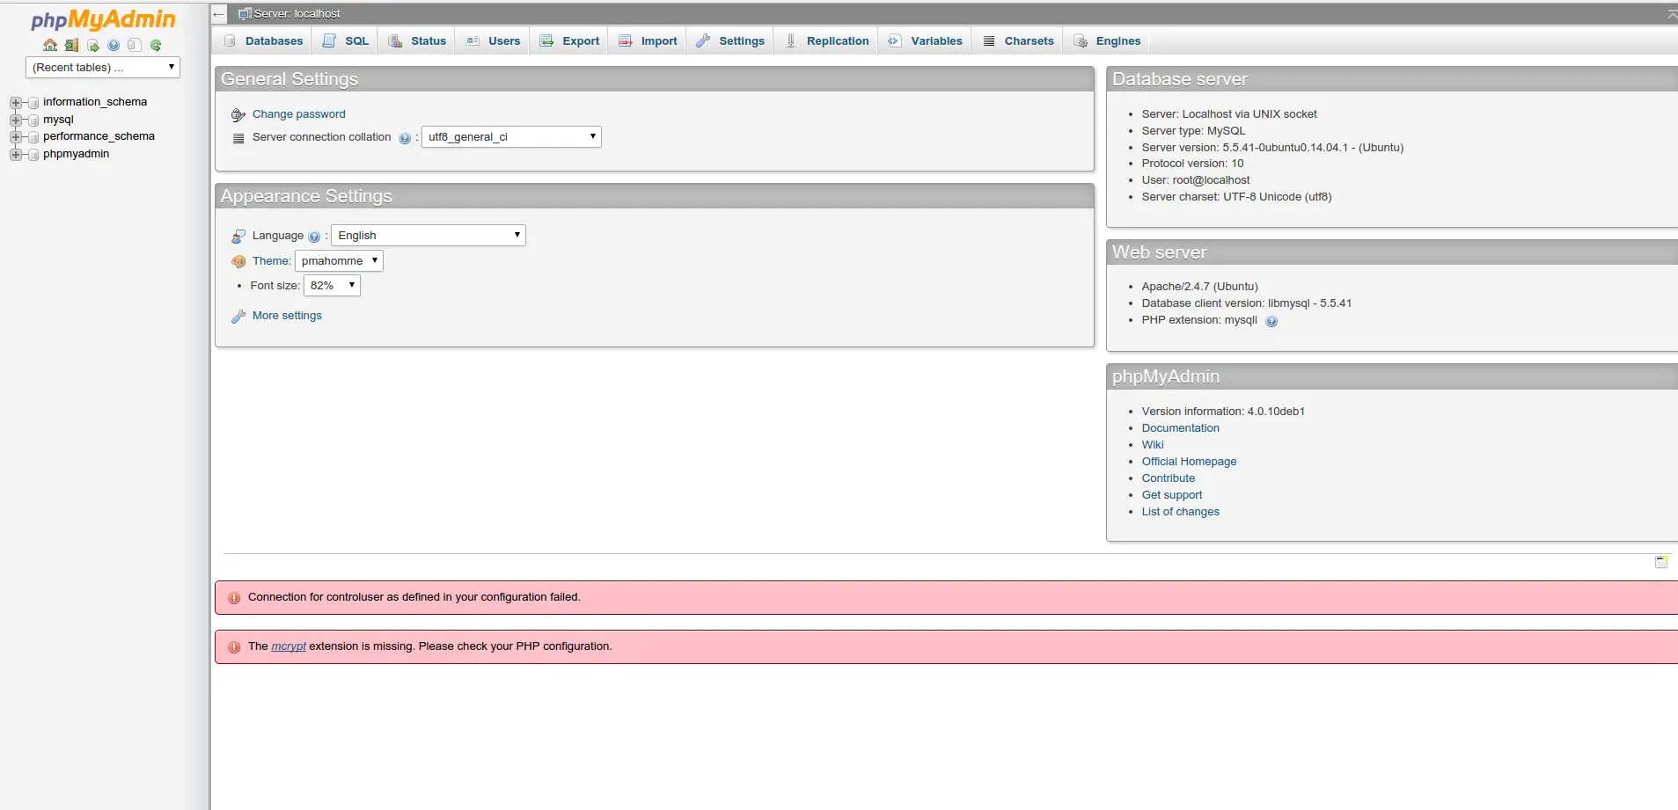Click the wrench icon beside More settings
Image resolution: width=1678 pixels, height=810 pixels.
pyautogui.click(x=238, y=317)
